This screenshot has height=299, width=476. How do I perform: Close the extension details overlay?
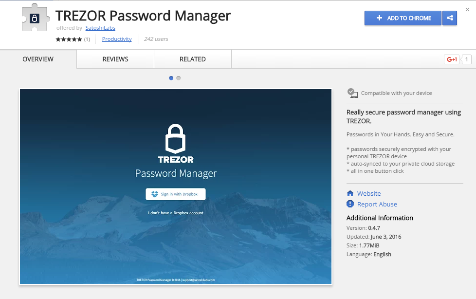click(468, 10)
